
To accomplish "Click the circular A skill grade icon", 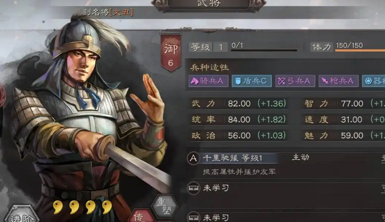I will tap(193, 158).
